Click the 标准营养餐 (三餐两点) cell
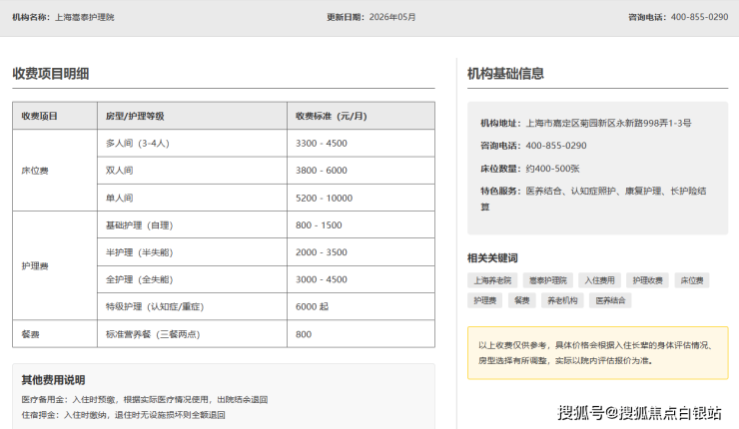The height and width of the screenshot is (429, 739). tap(193, 334)
